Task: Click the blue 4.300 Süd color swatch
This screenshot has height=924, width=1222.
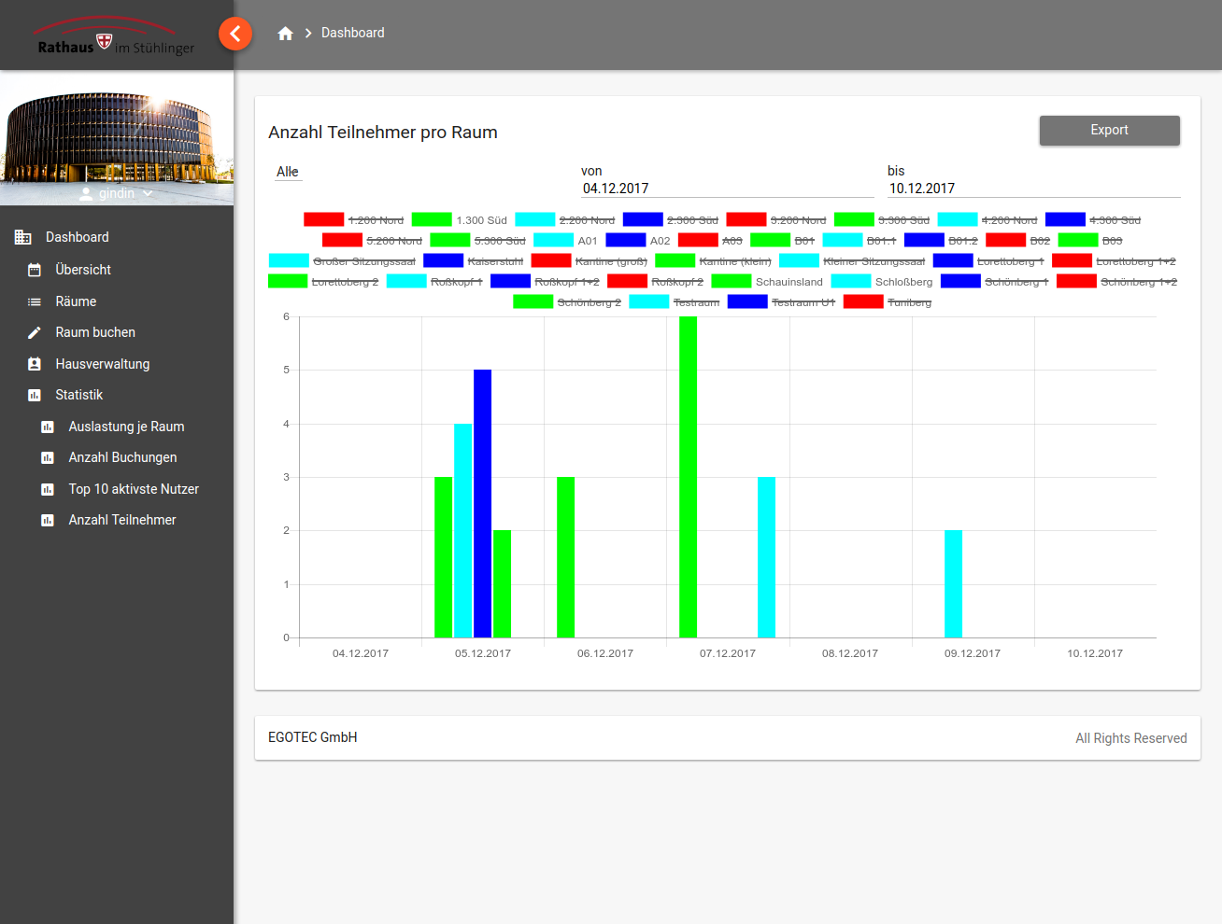Action: pyautogui.click(x=1065, y=219)
